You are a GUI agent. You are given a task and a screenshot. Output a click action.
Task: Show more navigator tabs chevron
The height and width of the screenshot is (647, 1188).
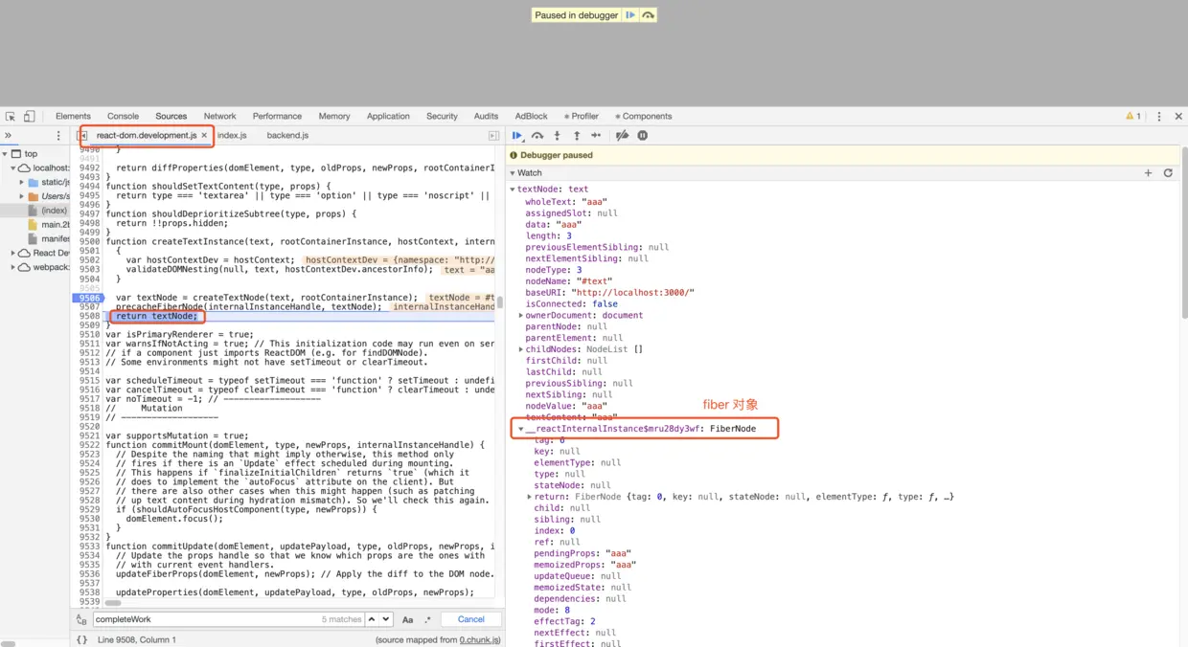click(x=9, y=136)
